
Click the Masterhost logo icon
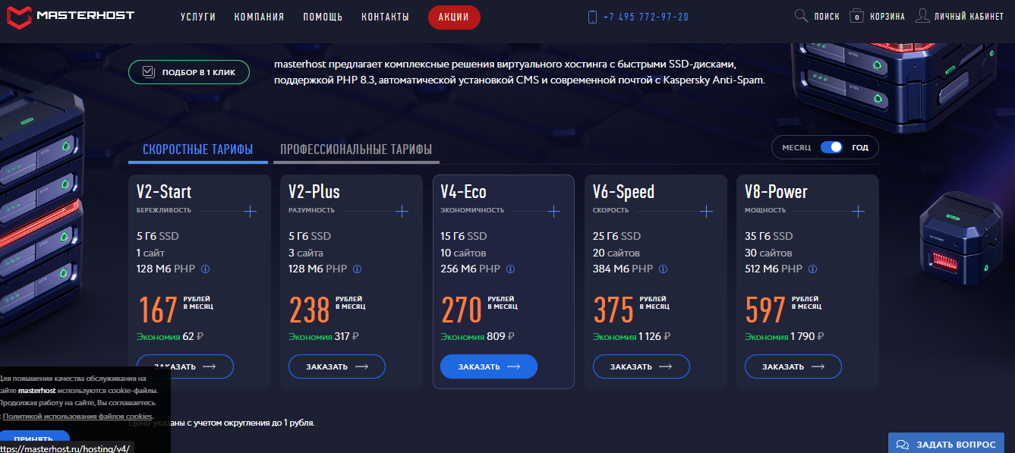coord(19,17)
